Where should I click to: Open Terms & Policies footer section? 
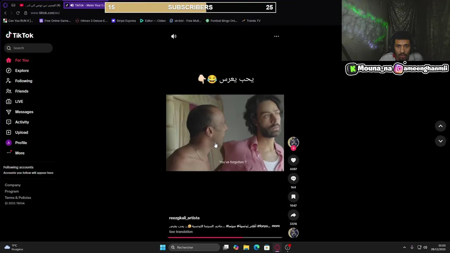click(18, 197)
